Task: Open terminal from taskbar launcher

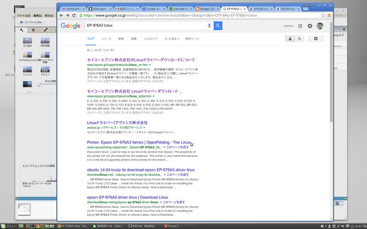Action: (33, 226)
